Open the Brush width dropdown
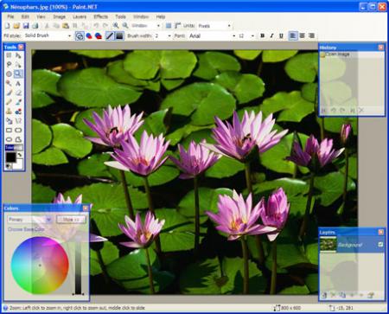Screen dimensions: 389x314 coord(169,35)
